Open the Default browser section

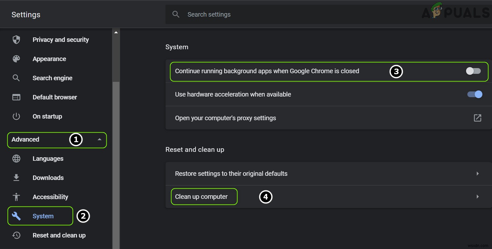pos(55,97)
